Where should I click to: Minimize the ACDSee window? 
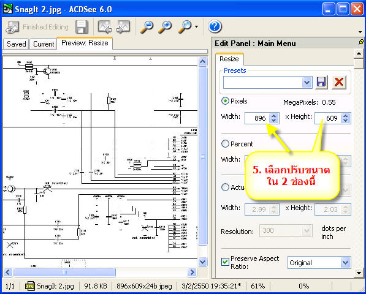click(x=329, y=9)
